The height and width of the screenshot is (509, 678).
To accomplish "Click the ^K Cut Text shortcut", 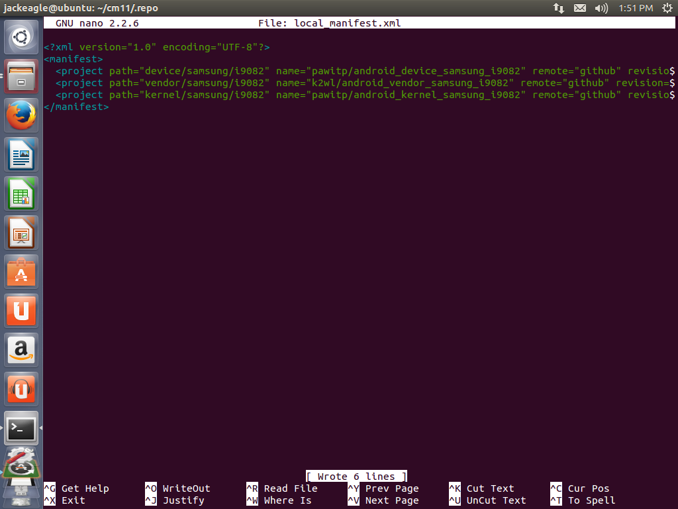I will [482, 488].
